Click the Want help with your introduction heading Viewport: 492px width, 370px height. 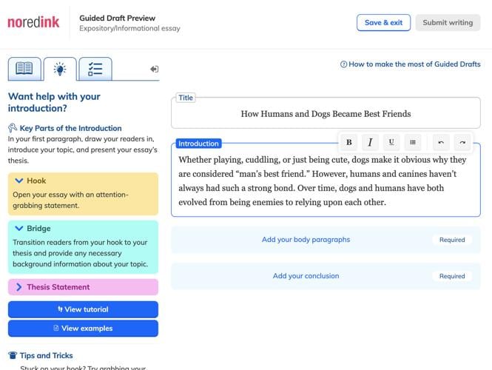pos(54,102)
